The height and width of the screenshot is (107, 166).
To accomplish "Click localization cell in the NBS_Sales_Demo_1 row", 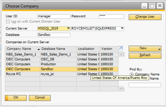I will (x=88, y=55).
